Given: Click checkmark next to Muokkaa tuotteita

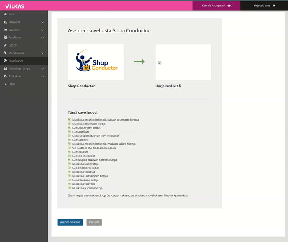Looking at the screenshot, I should tap(69, 184).
